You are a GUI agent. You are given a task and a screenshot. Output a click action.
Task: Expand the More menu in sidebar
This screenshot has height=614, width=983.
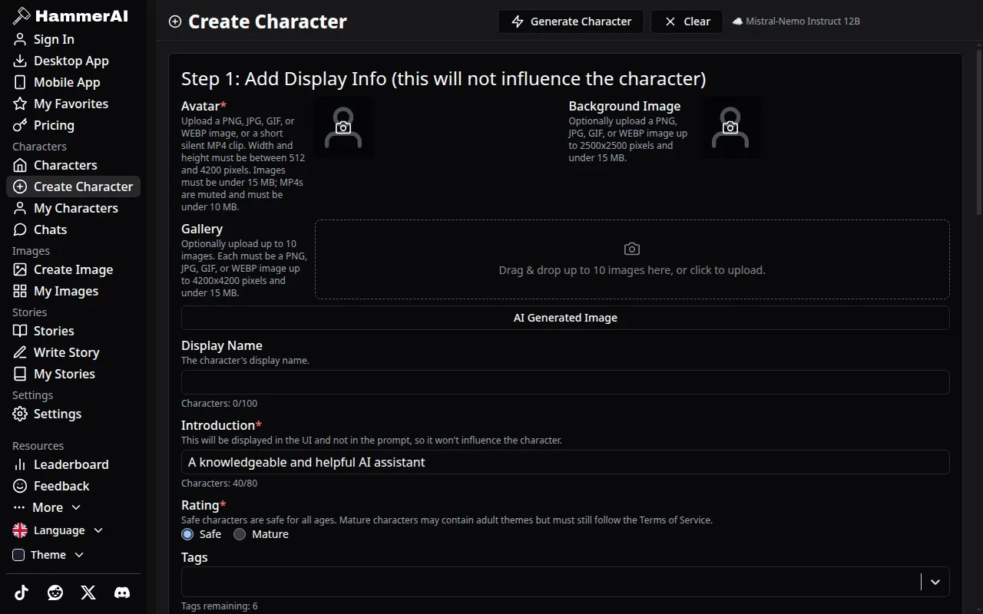pyautogui.click(x=47, y=507)
